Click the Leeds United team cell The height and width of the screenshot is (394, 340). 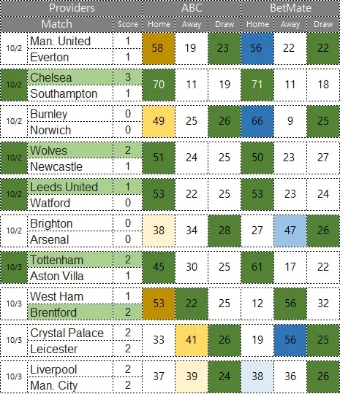tap(70, 187)
